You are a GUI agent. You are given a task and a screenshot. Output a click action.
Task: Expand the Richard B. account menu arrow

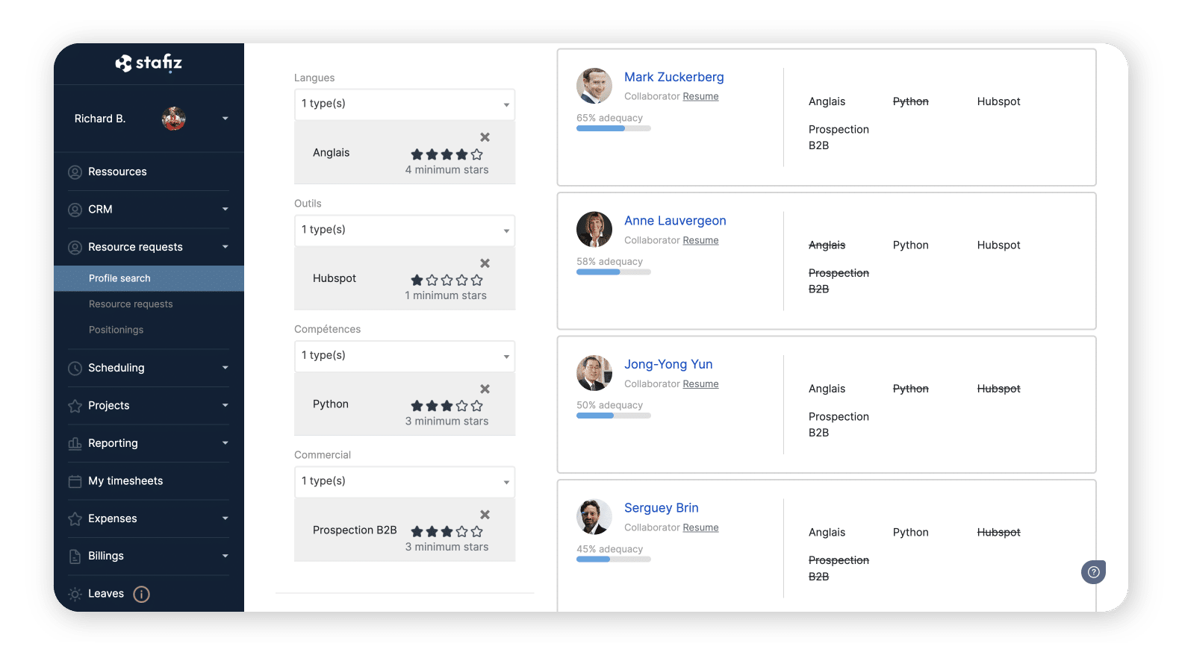click(x=225, y=119)
